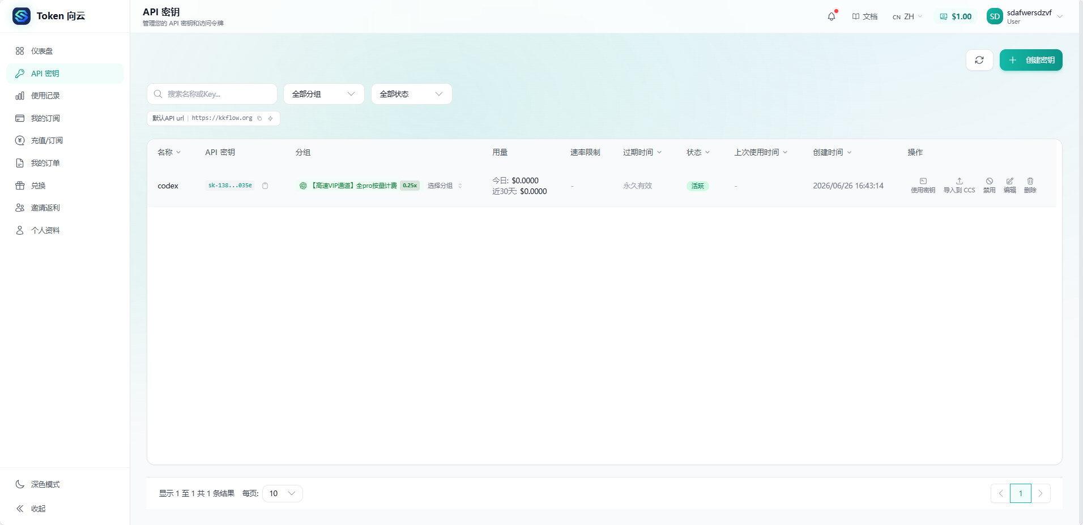This screenshot has width=1083, height=525.
Task: Click the search magnifier icon
Action: [x=158, y=94]
